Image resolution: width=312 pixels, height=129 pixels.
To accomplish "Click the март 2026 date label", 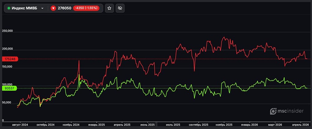I will tap(275, 125).
